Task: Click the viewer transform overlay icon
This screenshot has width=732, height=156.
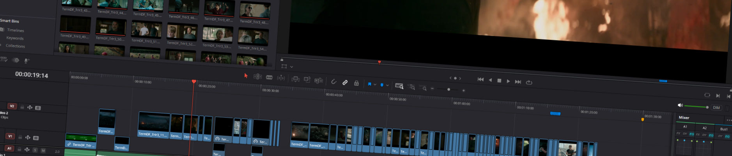Action: click(284, 66)
